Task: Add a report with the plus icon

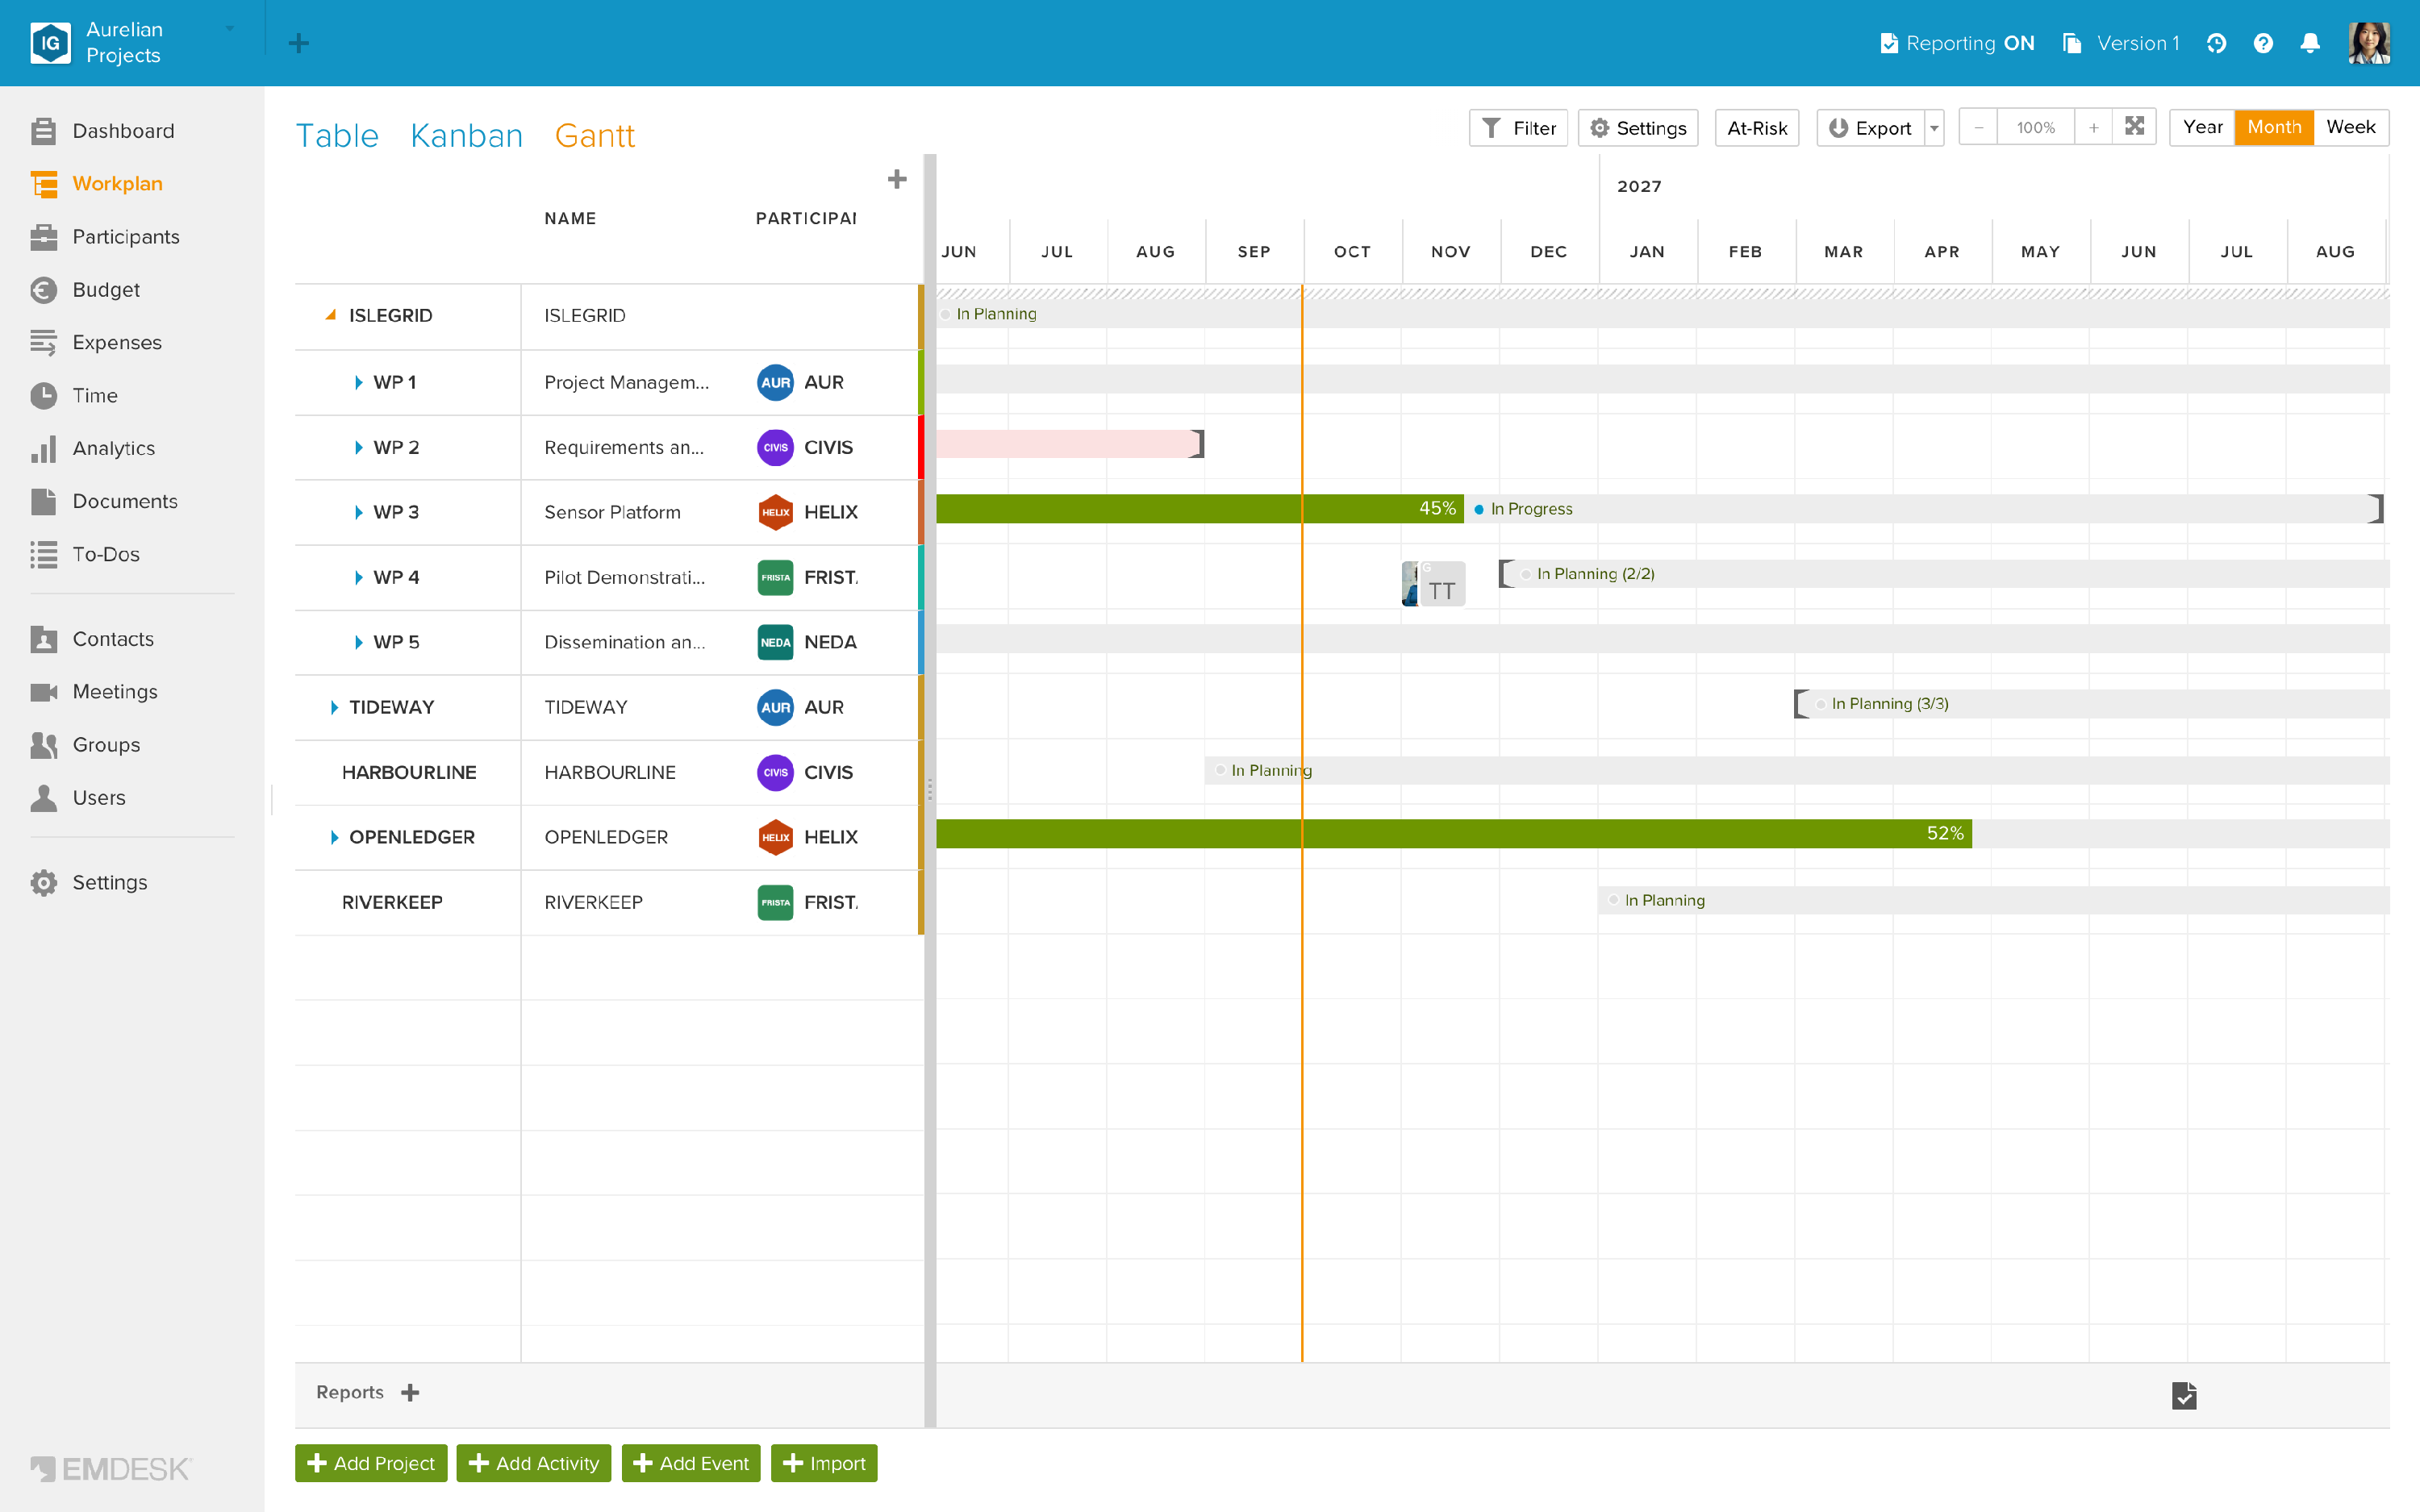Action: coord(410,1393)
